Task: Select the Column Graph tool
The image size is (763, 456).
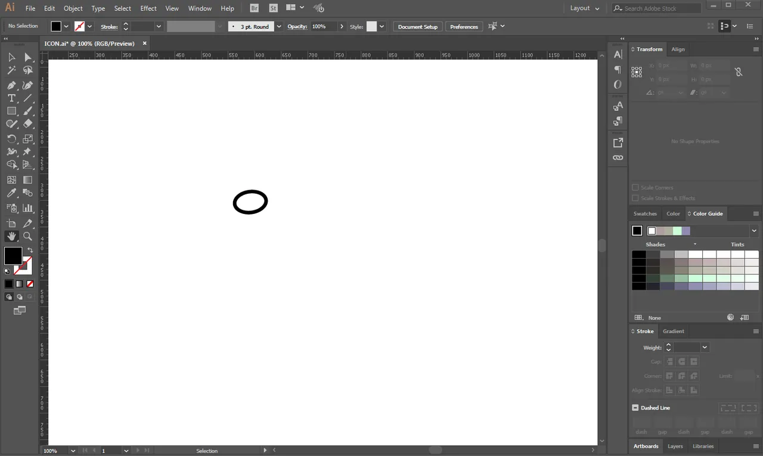Action: 27,208
